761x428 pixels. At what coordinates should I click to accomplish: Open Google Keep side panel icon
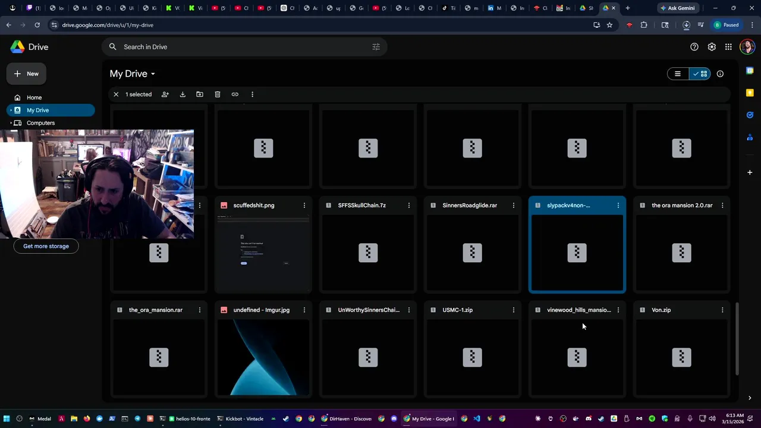tap(750, 93)
